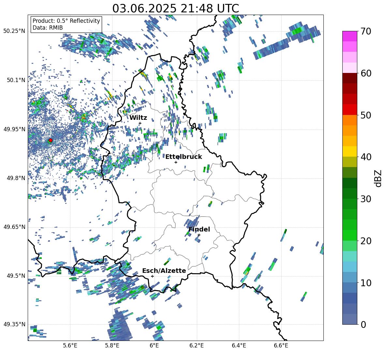Click the 50.1°N latitude label

point(16,80)
